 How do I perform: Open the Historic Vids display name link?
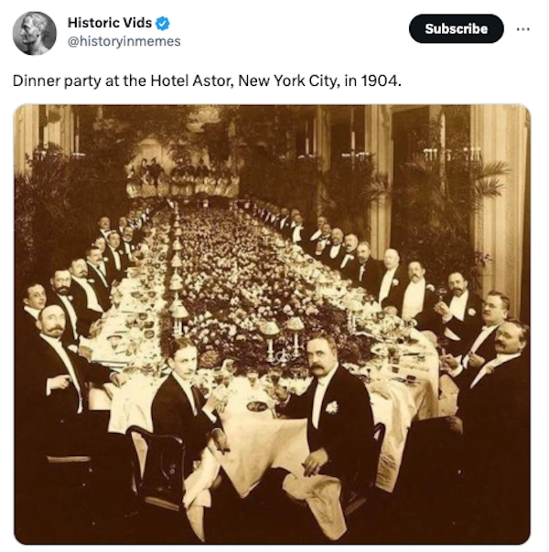[110, 23]
